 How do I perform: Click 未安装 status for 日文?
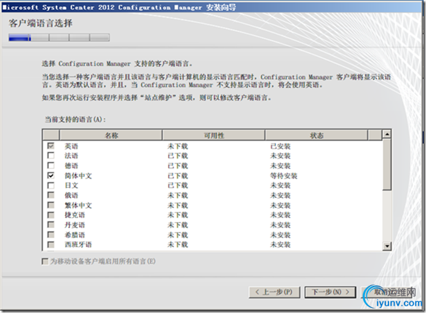pyautogui.click(x=280, y=186)
